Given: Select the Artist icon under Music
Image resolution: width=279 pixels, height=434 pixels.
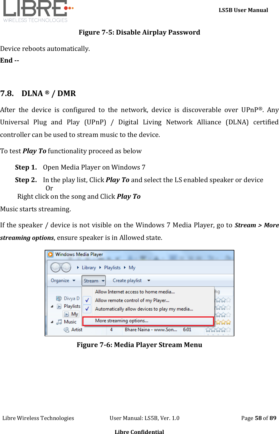Looking at the screenshot, I should (x=66, y=329).
